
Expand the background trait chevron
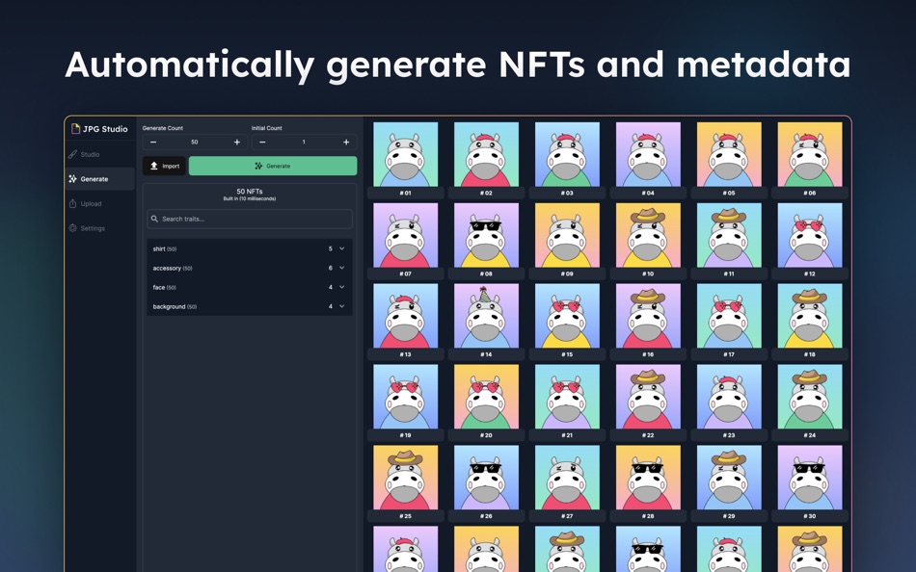pyautogui.click(x=341, y=306)
